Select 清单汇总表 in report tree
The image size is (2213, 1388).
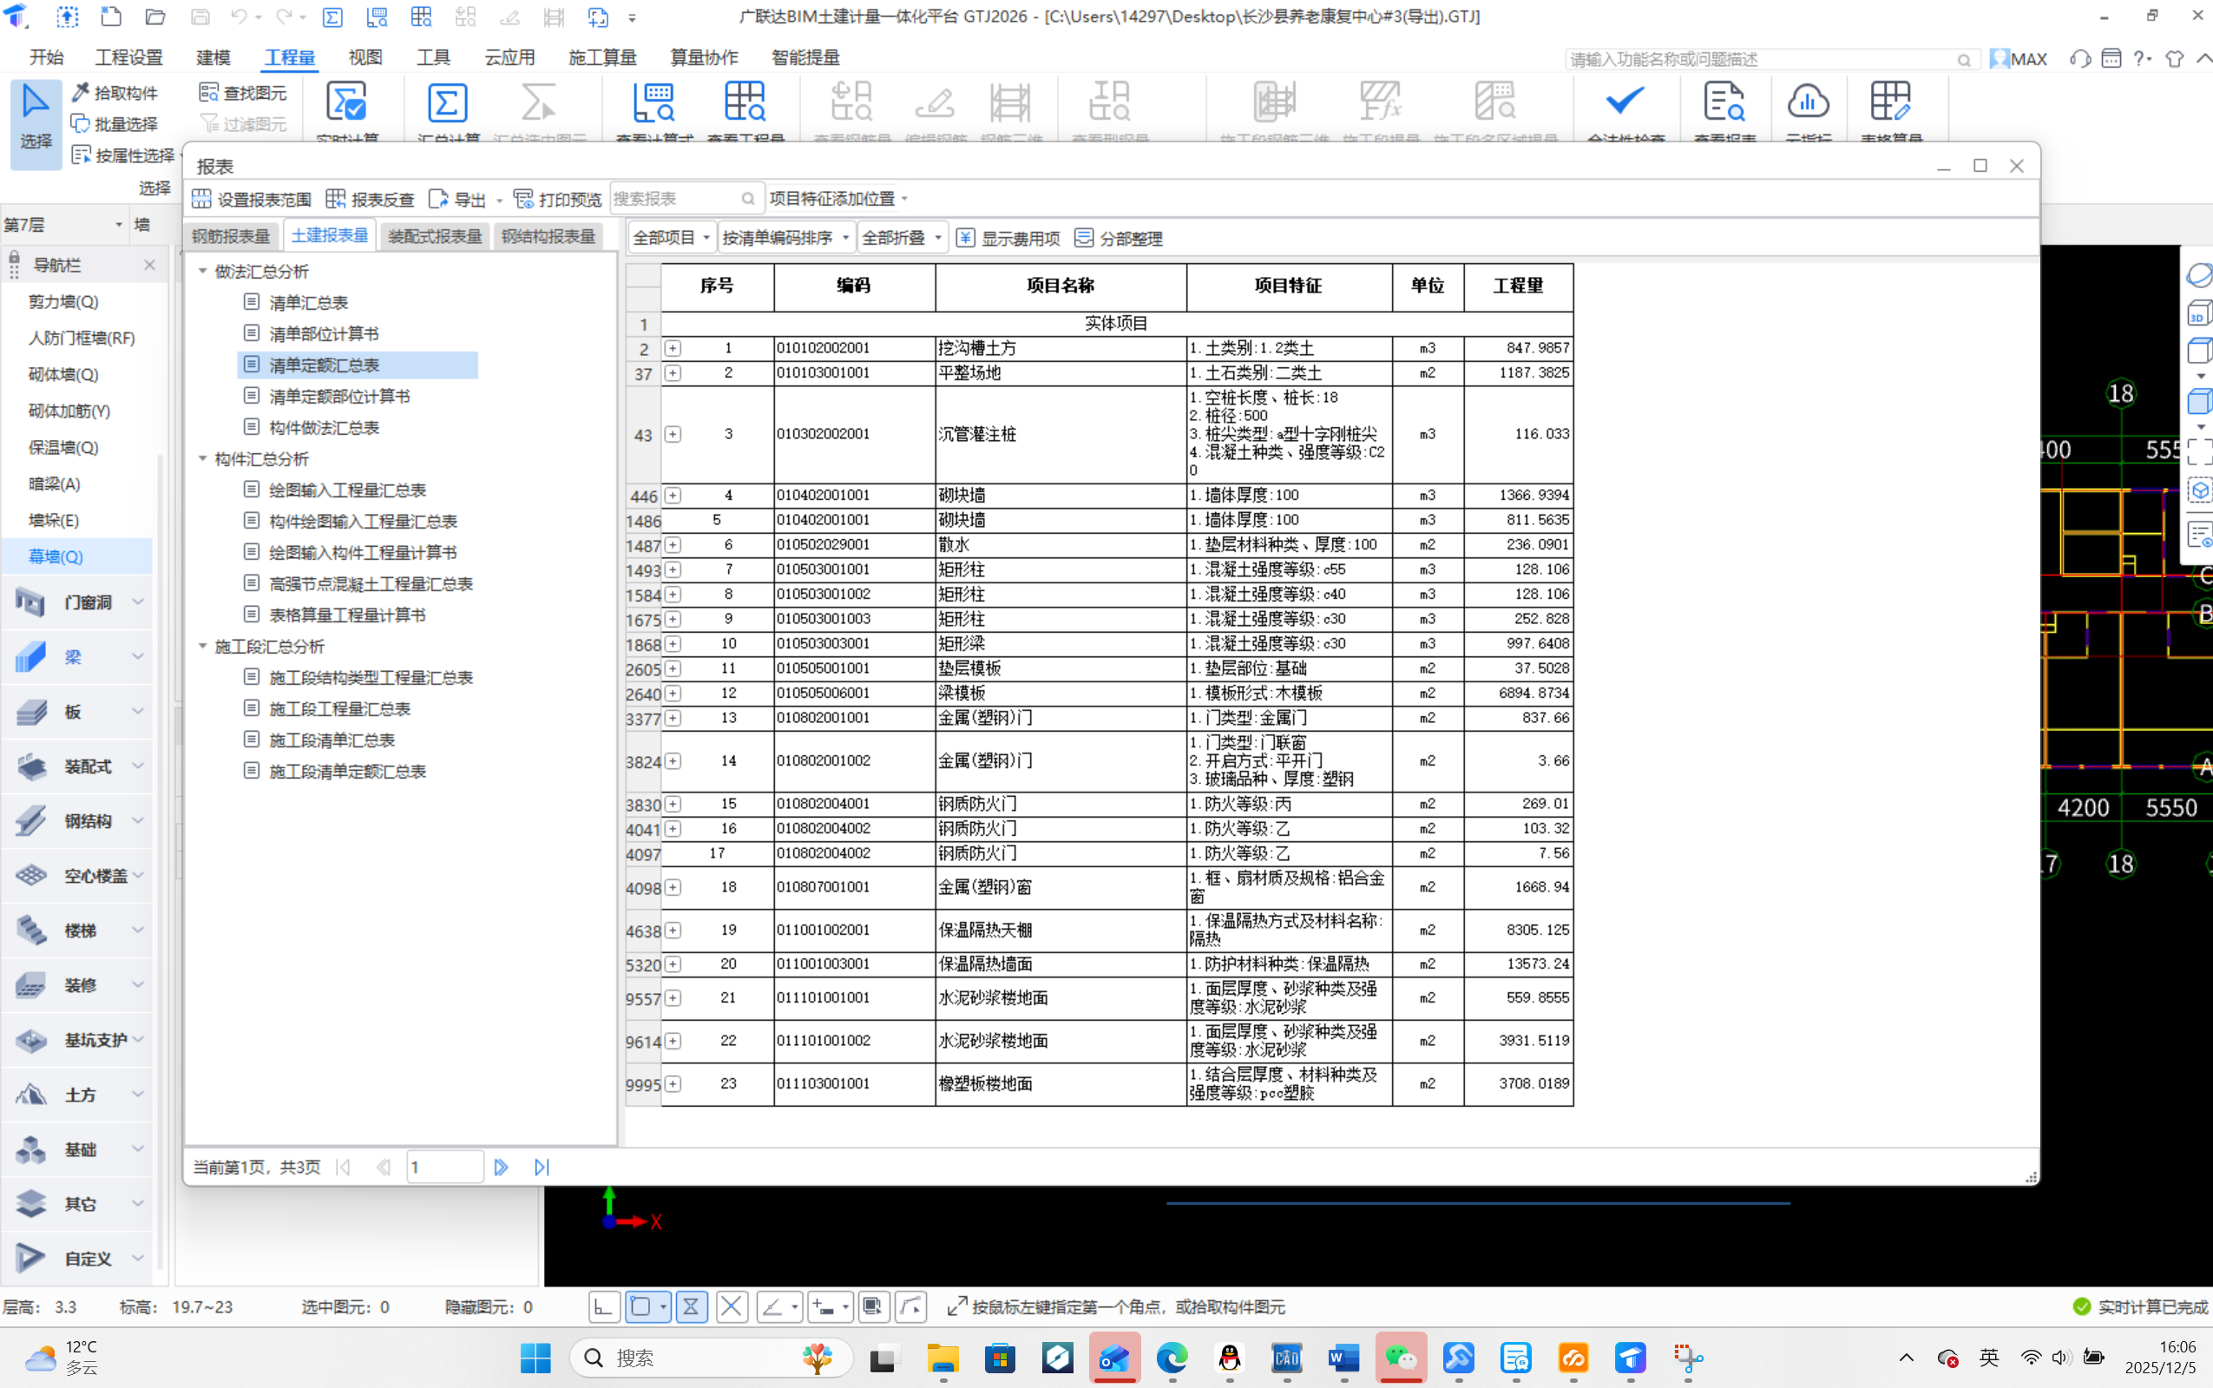(308, 303)
